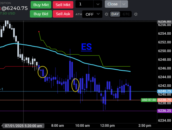Viewport: 172px width, 130px height.
Task: Open the ATM strategy OFF dropdown
Action: [x=92, y=14]
